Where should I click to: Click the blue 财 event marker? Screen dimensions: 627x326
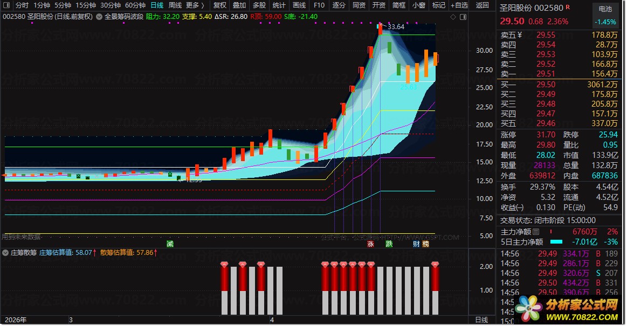tap(416, 244)
